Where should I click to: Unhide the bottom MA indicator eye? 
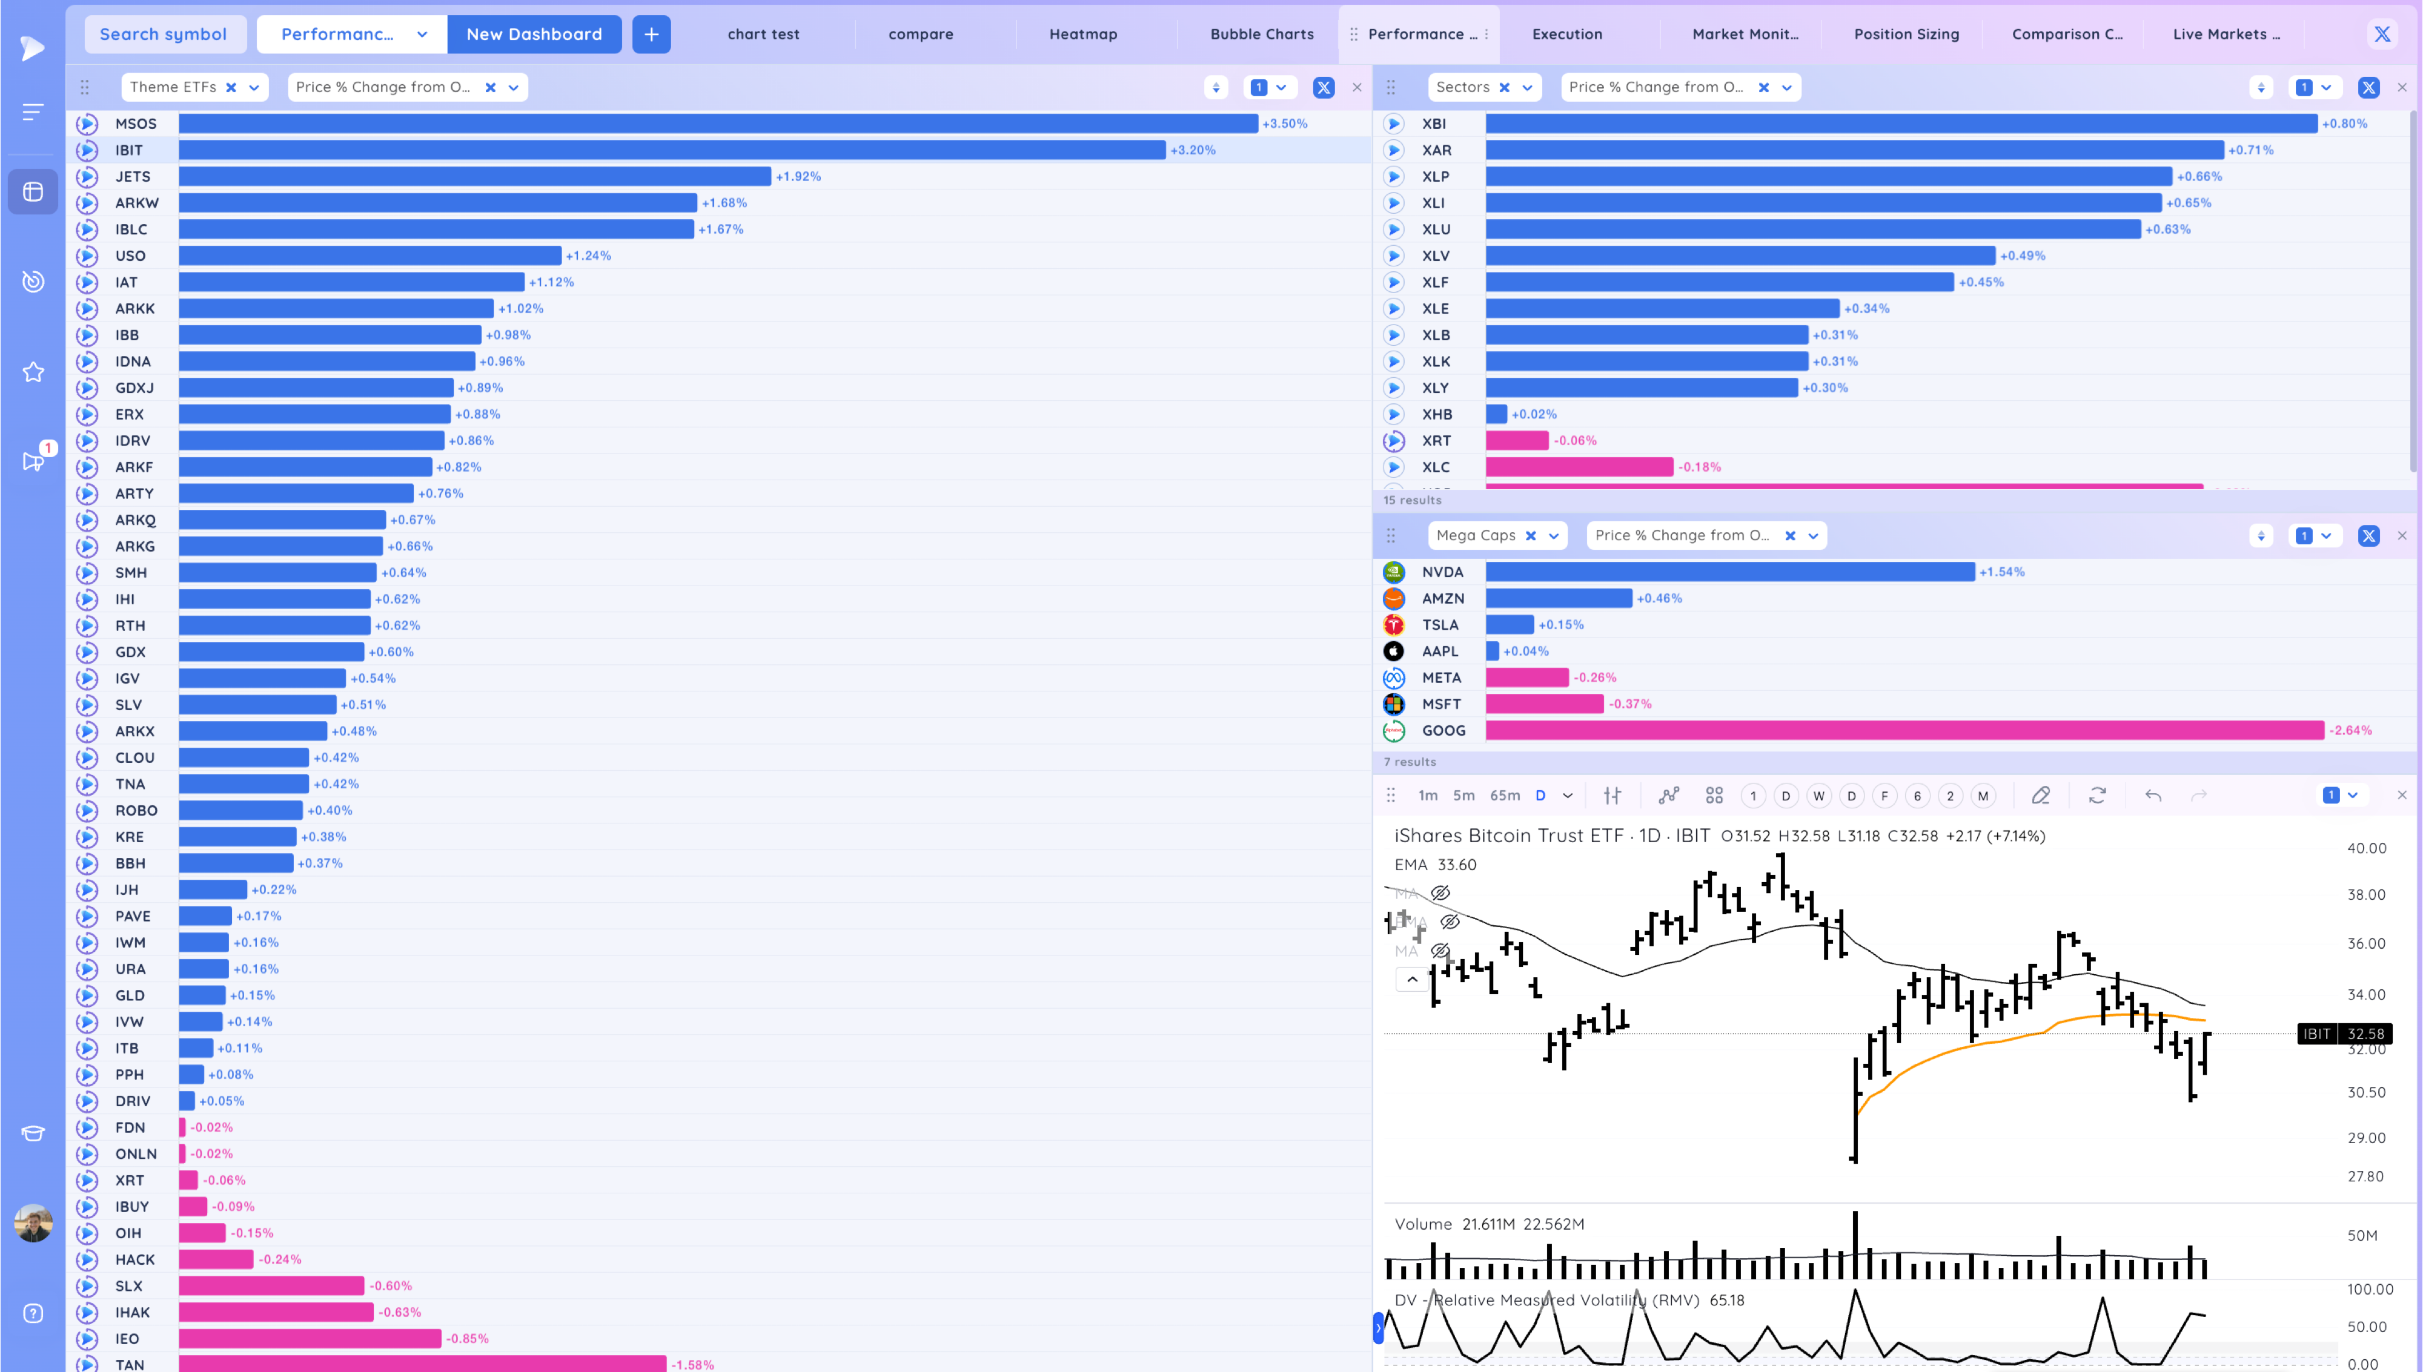pyautogui.click(x=1440, y=951)
